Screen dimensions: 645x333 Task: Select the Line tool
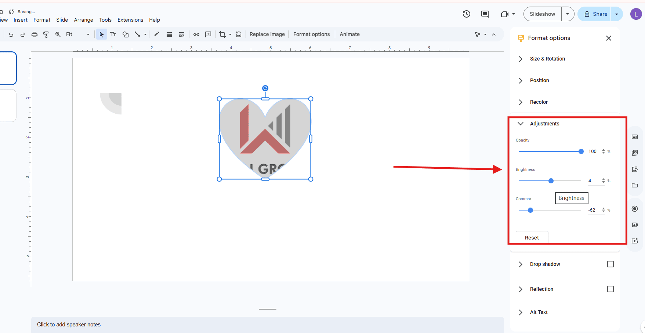coord(137,34)
